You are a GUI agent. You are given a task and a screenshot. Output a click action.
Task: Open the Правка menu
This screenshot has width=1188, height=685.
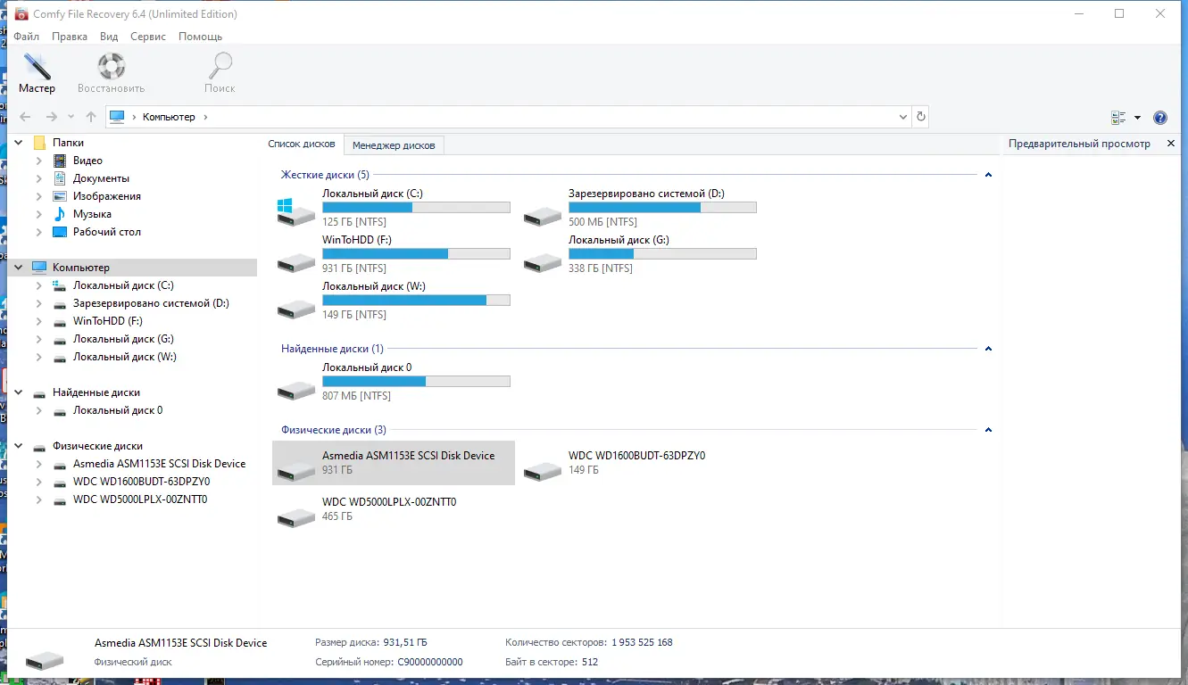point(70,37)
